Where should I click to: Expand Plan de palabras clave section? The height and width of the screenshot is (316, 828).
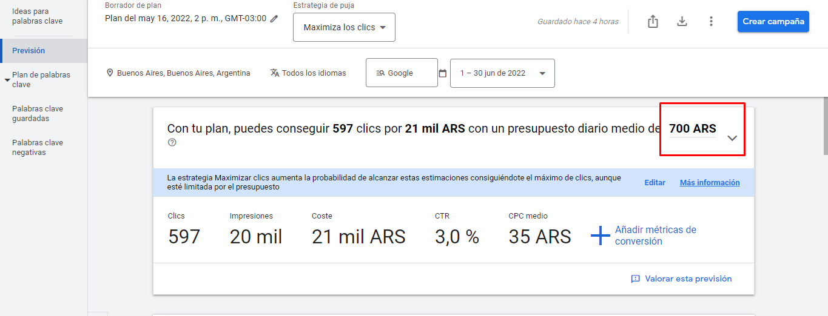7,79
